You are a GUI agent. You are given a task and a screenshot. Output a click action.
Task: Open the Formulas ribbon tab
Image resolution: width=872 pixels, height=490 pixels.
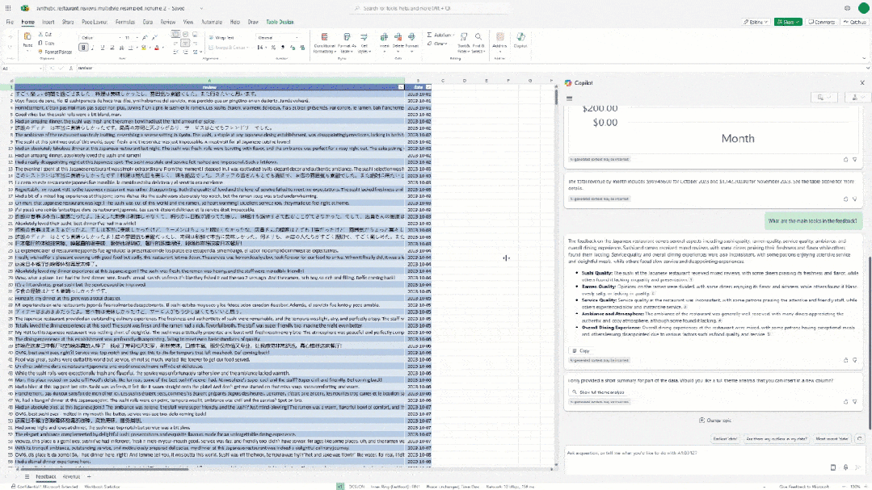[125, 23]
